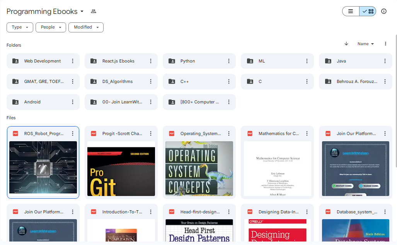Image resolution: width=397 pixels, height=245 pixels.
Task: Select the 'Designing Data-In...' file name
Action: [x=278, y=212]
